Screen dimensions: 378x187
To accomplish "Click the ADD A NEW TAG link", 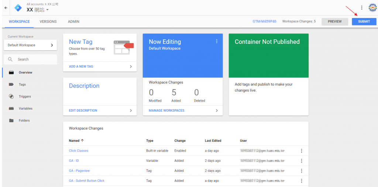I will pos(81,67).
